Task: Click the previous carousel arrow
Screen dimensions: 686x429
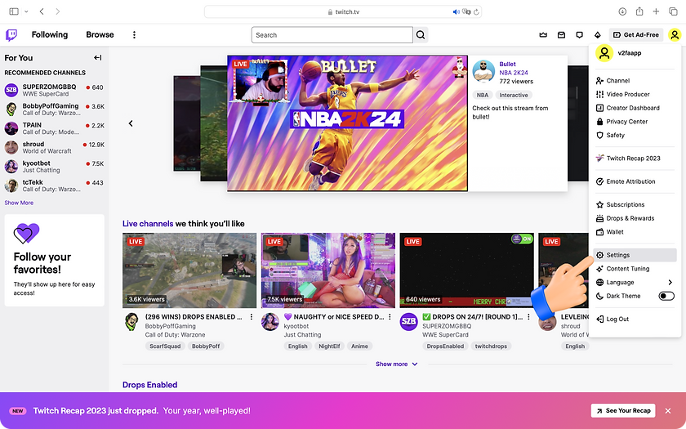Action: tap(131, 123)
